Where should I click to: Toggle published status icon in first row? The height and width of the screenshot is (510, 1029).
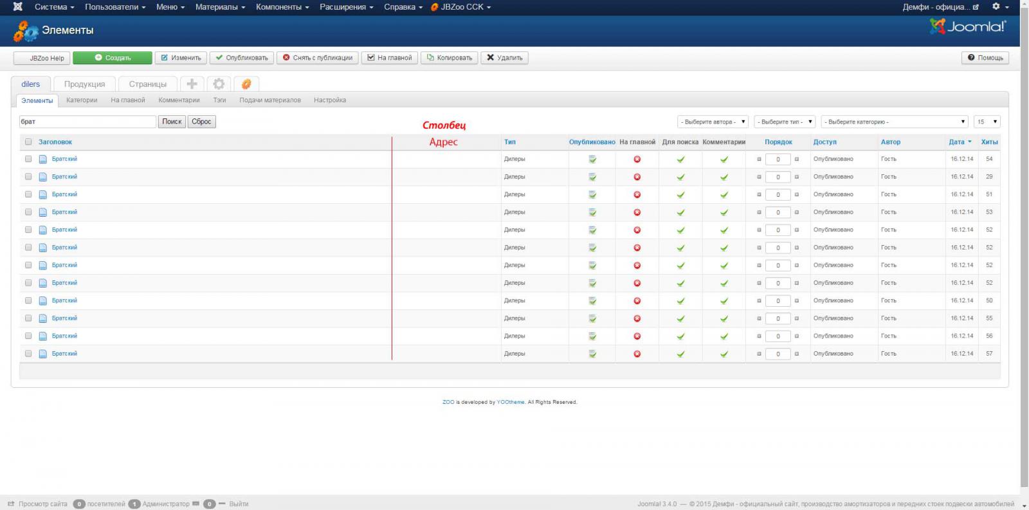(592, 159)
